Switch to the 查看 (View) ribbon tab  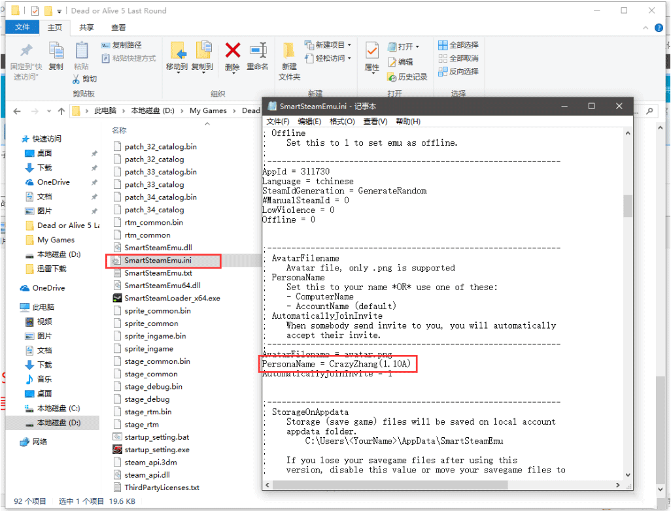pyautogui.click(x=118, y=27)
